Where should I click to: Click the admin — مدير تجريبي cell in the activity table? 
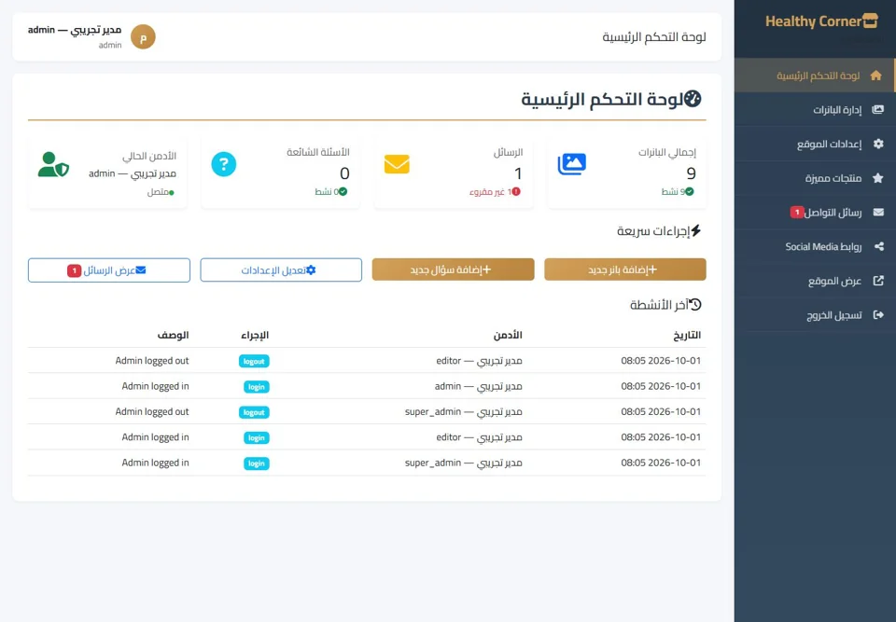[478, 386]
